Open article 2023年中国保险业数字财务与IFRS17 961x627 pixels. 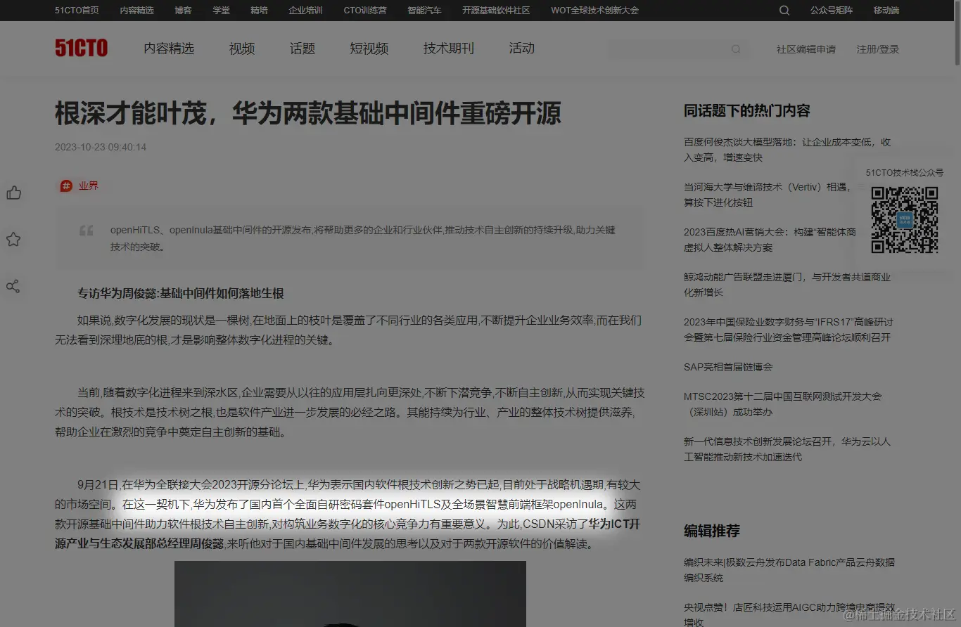[x=789, y=330]
